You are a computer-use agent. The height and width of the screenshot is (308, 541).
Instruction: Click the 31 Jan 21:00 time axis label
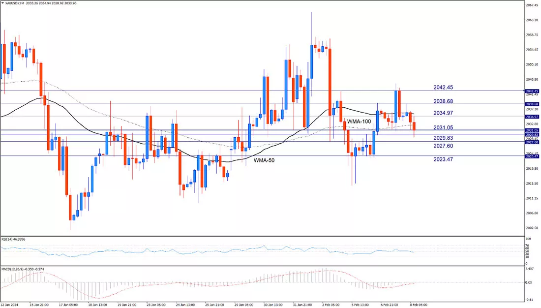click(302, 305)
